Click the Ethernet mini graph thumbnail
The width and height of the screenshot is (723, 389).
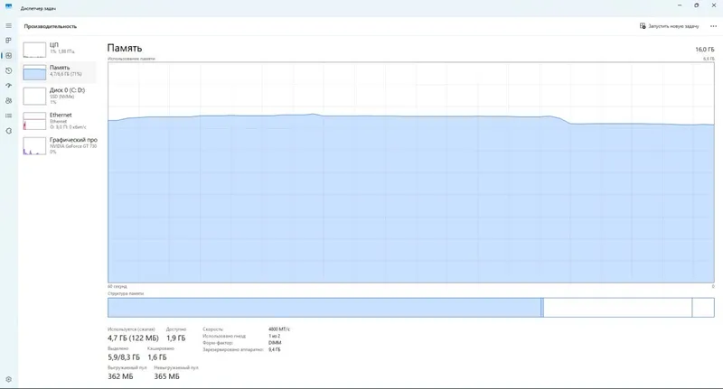click(34, 121)
